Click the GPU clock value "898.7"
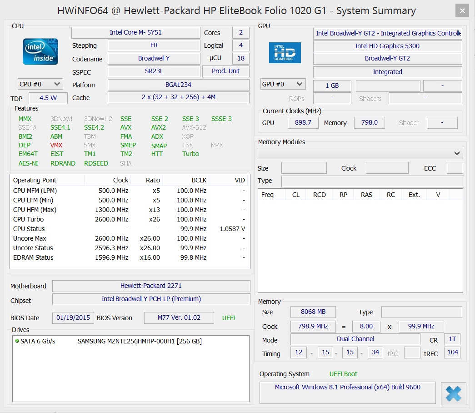This screenshot has width=475, height=413. [x=303, y=122]
